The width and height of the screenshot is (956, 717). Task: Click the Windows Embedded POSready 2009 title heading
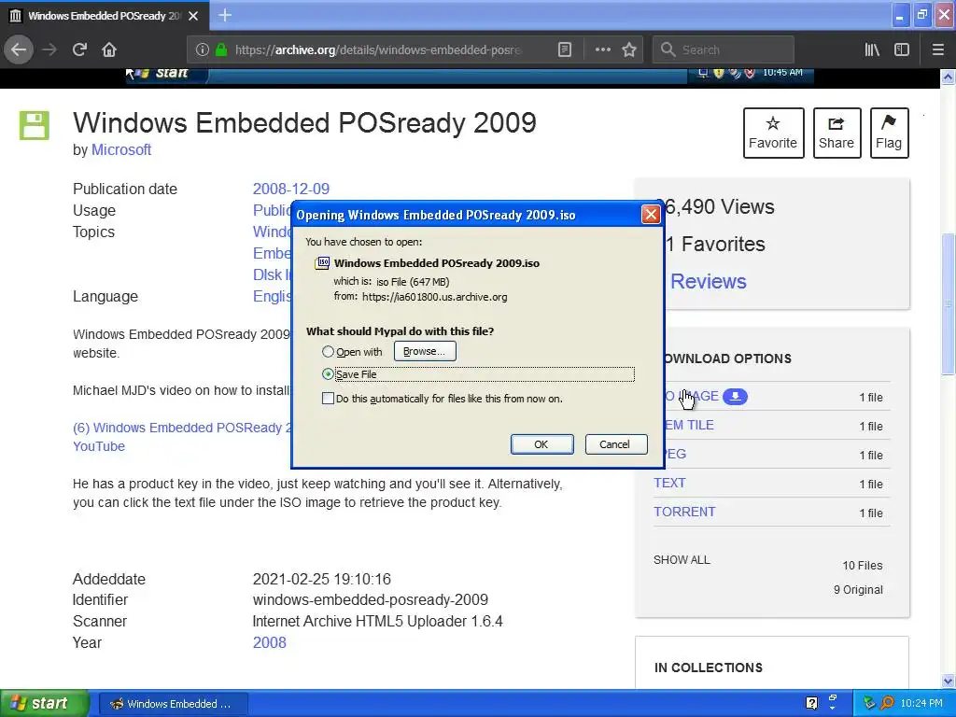(x=304, y=122)
